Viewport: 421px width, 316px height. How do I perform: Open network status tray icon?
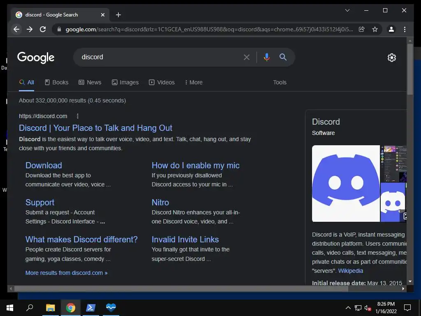click(358, 308)
